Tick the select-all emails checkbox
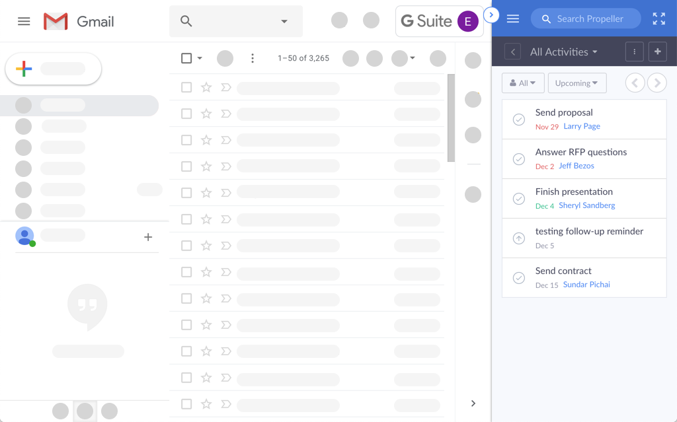This screenshot has height=422, width=677. pyautogui.click(x=186, y=58)
